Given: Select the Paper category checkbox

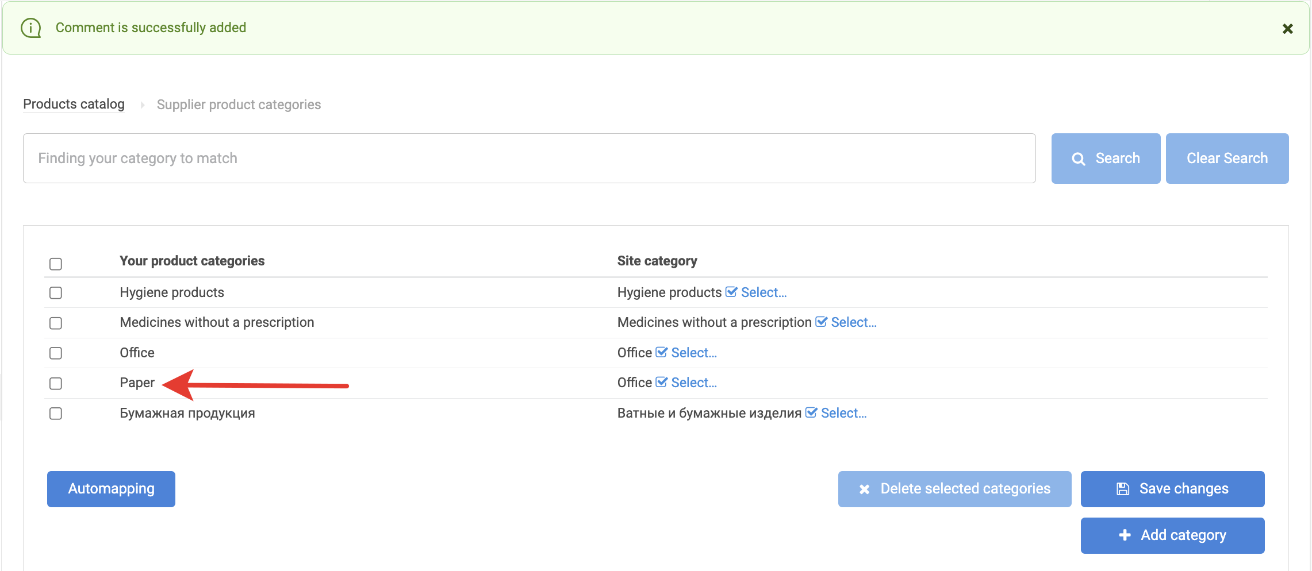Looking at the screenshot, I should tap(56, 383).
